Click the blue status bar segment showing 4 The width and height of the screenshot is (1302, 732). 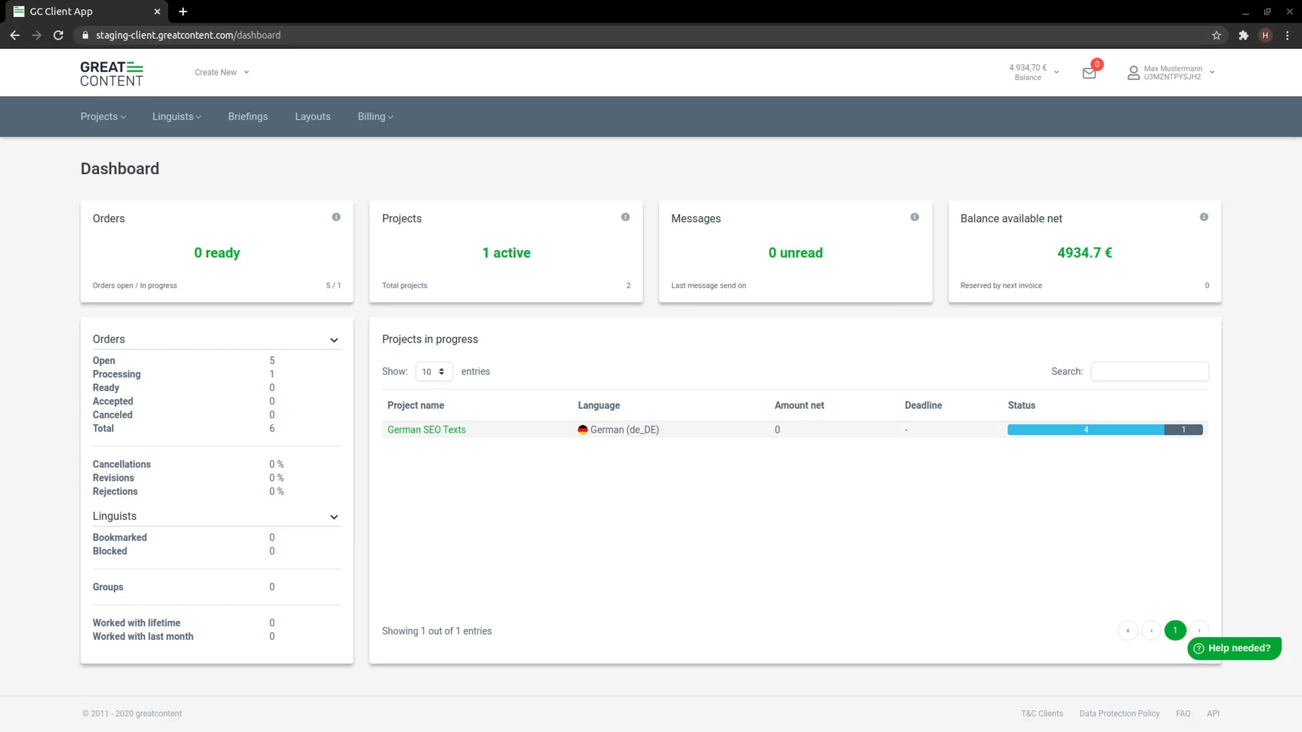(x=1086, y=429)
